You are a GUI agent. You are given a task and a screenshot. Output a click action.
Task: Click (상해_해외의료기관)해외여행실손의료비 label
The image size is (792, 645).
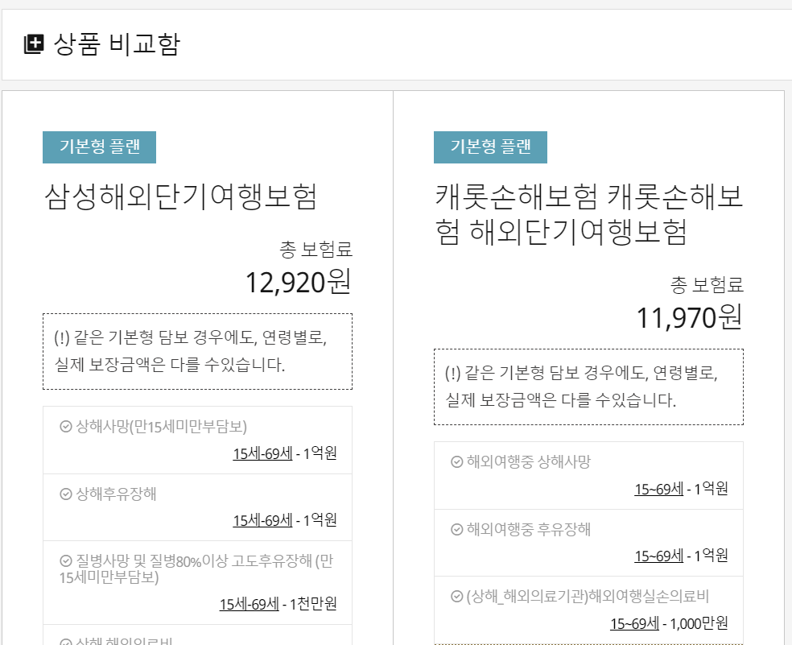click(588, 597)
